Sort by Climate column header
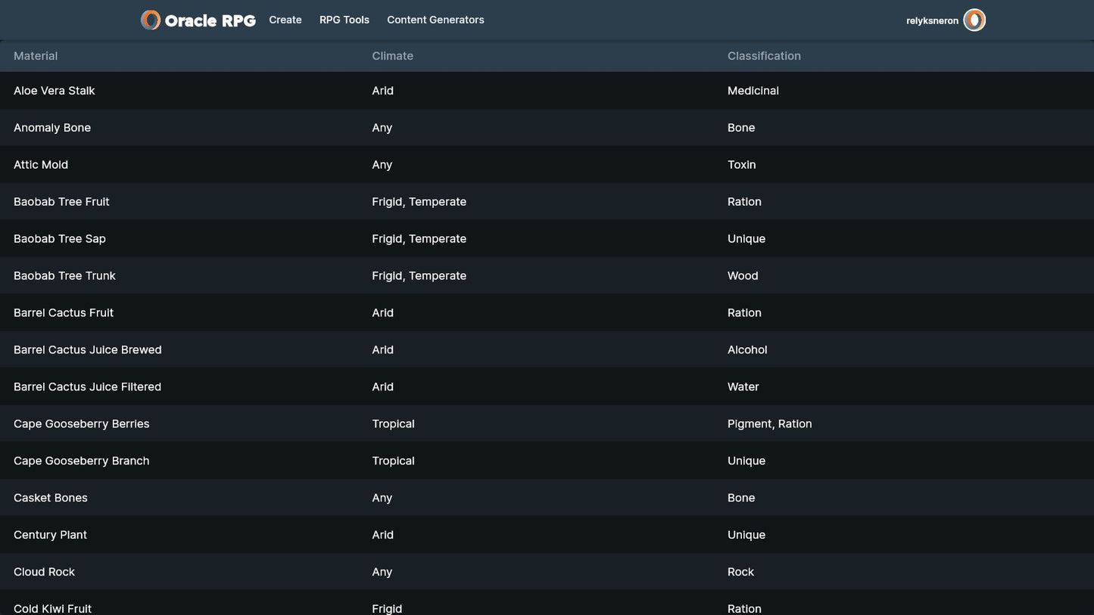This screenshot has width=1094, height=615. pos(392,56)
